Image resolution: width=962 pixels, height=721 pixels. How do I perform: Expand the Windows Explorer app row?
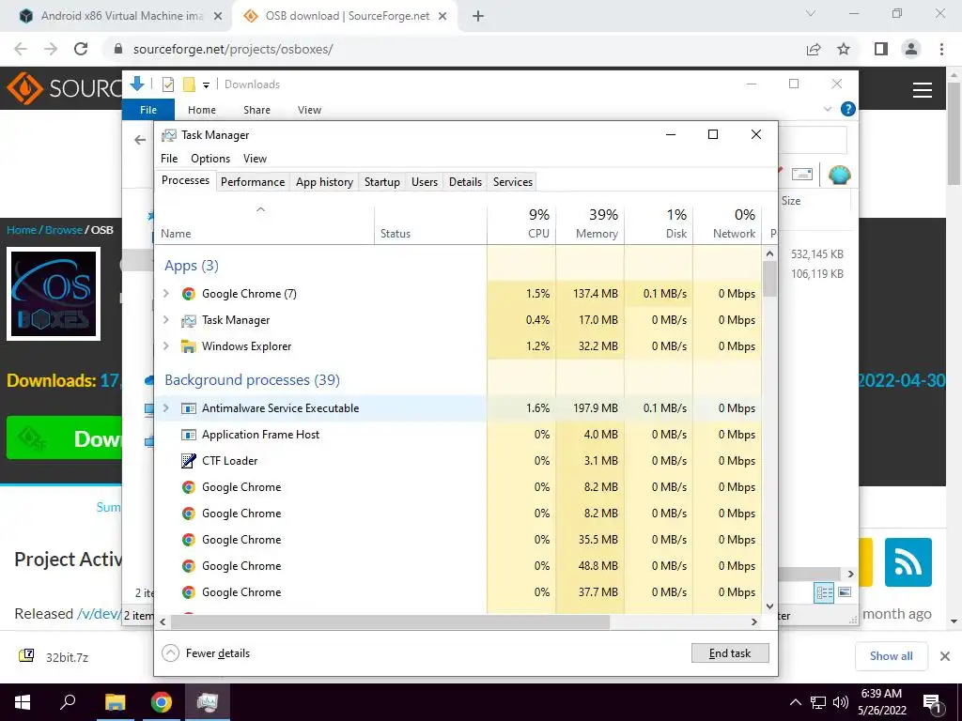[165, 346]
